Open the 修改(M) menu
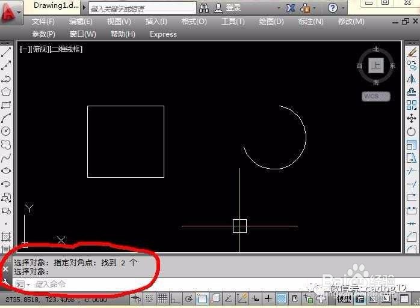The width and height of the screenshot is (420, 308). point(351,22)
